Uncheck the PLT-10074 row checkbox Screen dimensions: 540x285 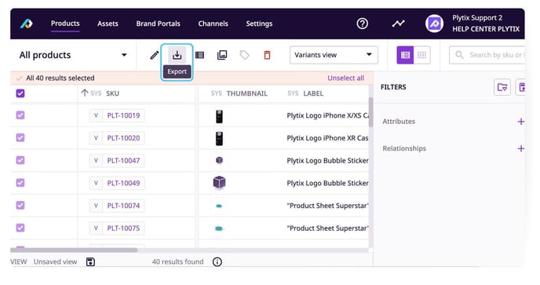click(x=20, y=205)
